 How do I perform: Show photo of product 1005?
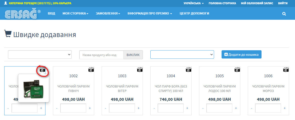click(x=237, y=70)
